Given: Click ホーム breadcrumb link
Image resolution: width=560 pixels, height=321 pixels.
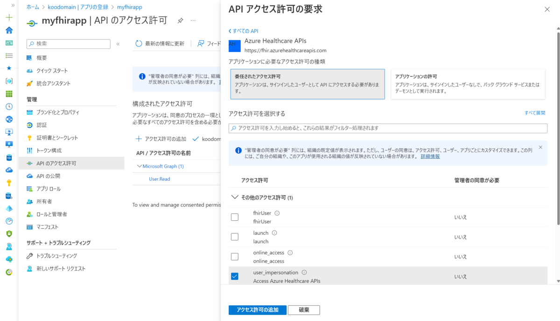Looking at the screenshot, I should [x=33, y=7].
